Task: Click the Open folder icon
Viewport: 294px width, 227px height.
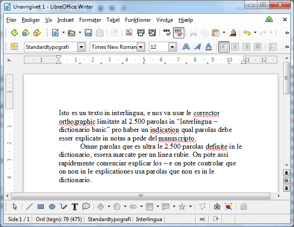Action: 72,33
